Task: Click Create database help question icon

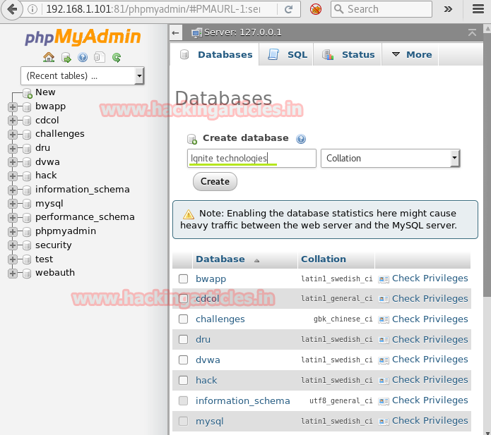Action: pos(301,138)
